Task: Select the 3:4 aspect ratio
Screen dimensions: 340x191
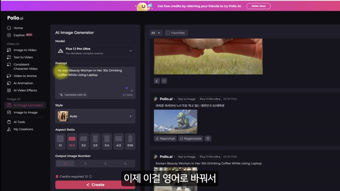Action: [x=107, y=141]
